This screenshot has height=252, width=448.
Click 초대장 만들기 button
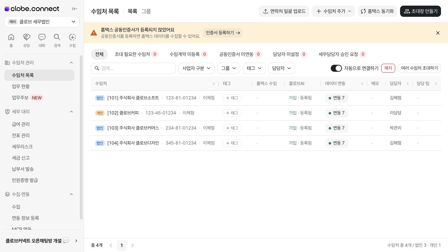420,11
